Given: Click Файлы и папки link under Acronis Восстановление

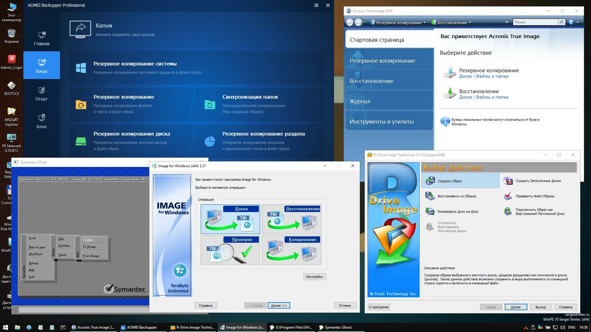Looking at the screenshot, I should 492,97.
